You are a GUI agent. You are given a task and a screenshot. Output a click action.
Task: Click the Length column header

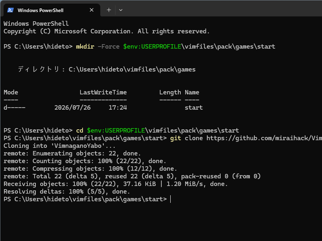pos(170,92)
